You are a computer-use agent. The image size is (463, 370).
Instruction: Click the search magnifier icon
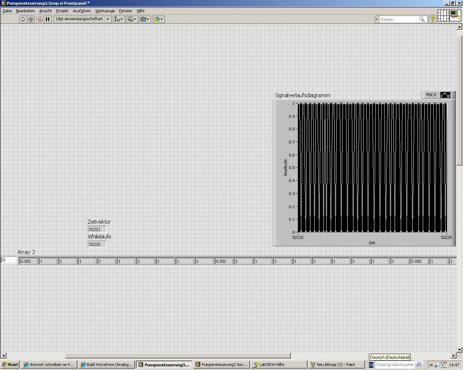421,19
